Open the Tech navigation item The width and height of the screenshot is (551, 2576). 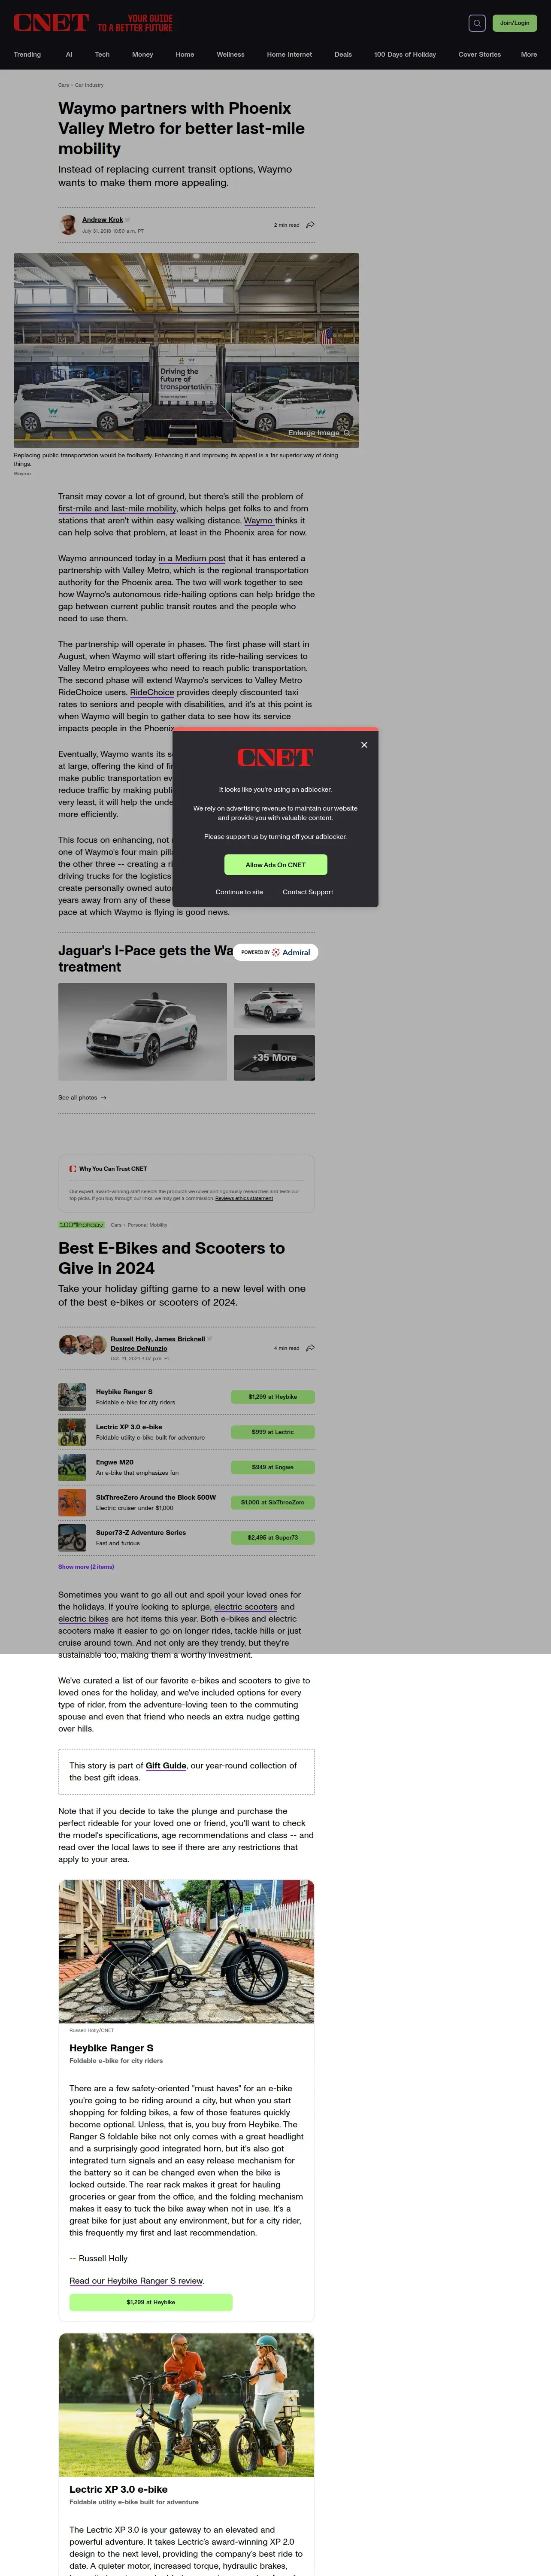click(x=102, y=55)
